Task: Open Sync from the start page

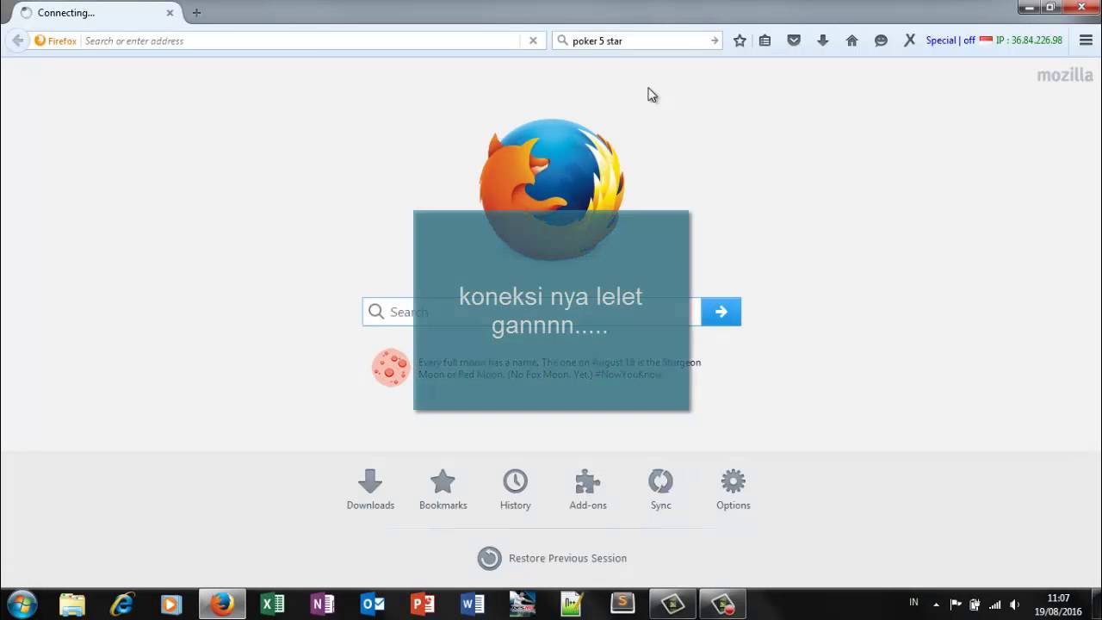Action: point(660,489)
